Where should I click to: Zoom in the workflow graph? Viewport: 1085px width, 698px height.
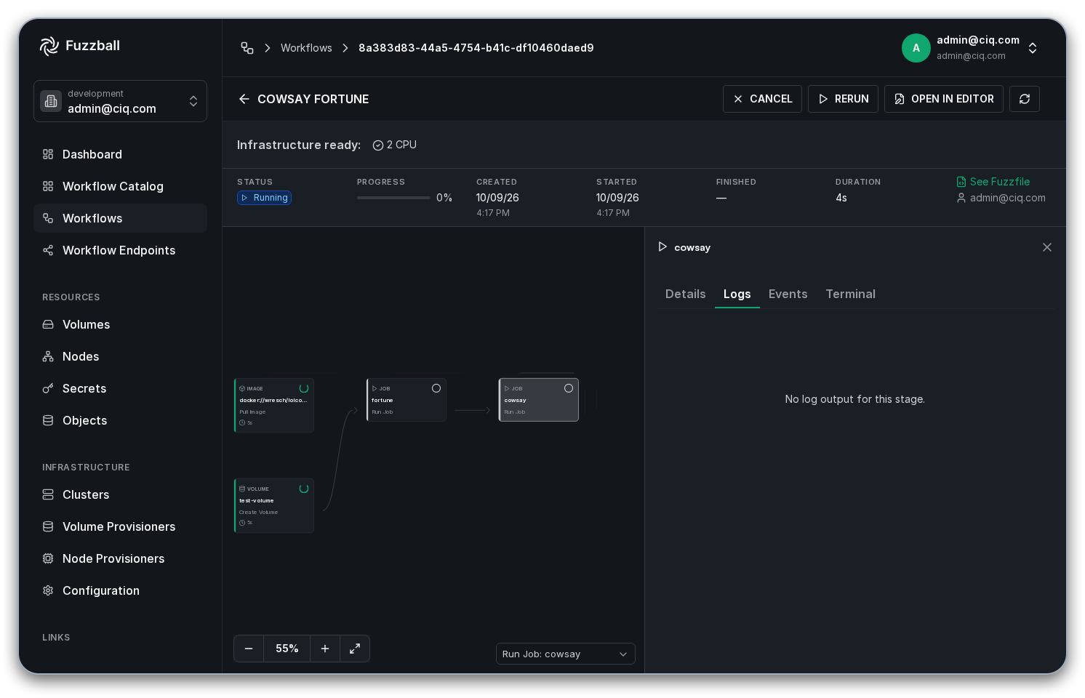pos(325,649)
